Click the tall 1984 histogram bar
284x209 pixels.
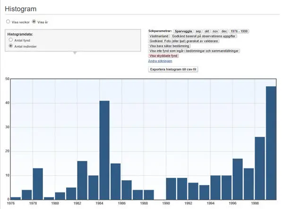pos(104,150)
